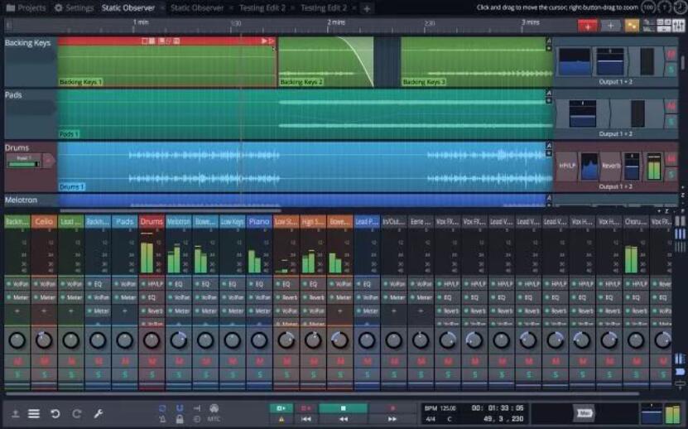The width and height of the screenshot is (688, 429).
Task: Mute the Backing Keys track in the arranger
Action: 671,55
